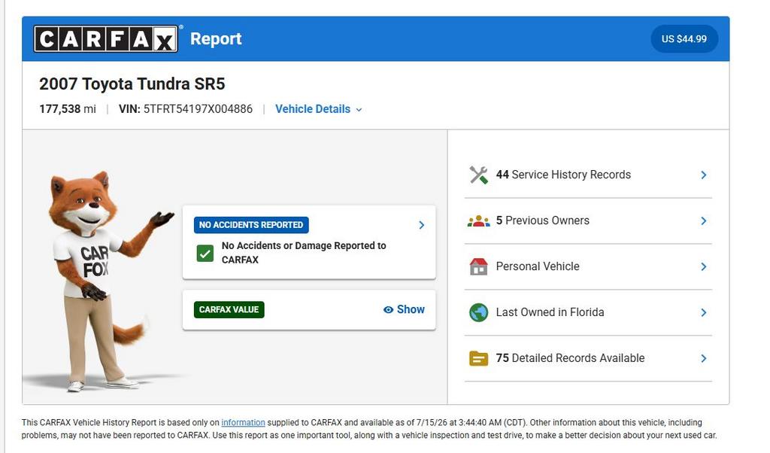Click the yellow folder detailed records icon
This screenshot has height=453, width=770.
click(478, 359)
